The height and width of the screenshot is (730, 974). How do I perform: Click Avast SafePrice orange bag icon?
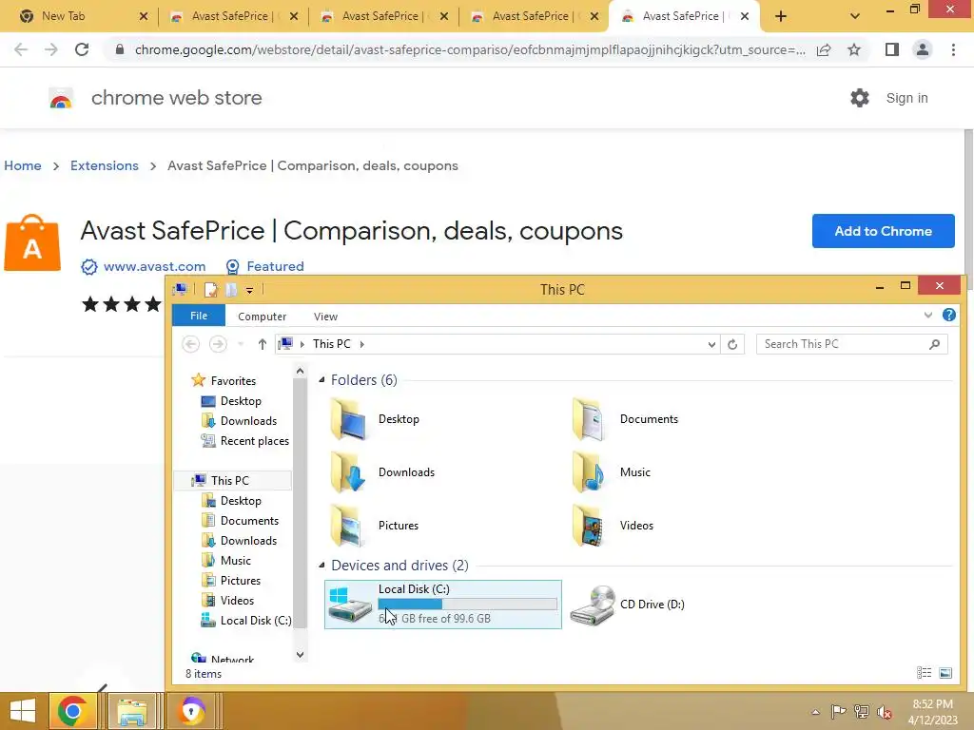pos(32,243)
